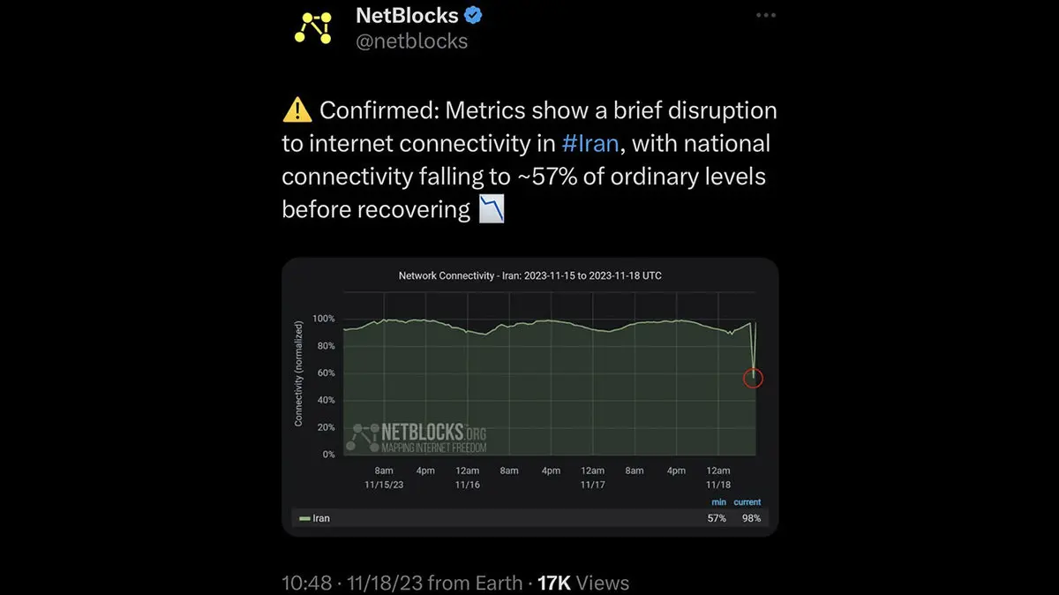The width and height of the screenshot is (1059, 595).
Task: Click the NETBLOCKS.ORG watermark logo
Action: pyautogui.click(x=419, y=437)
